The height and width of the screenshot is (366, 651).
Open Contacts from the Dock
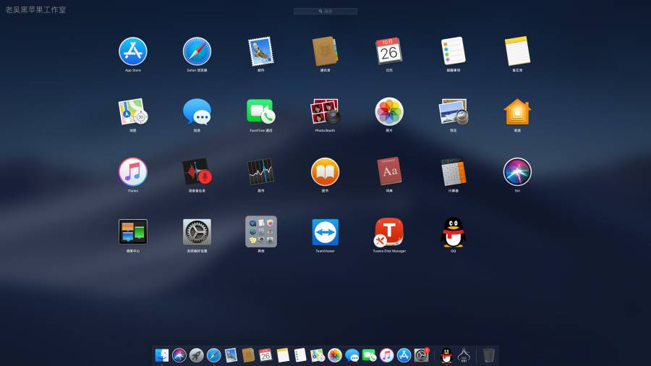tap(248, 355)
